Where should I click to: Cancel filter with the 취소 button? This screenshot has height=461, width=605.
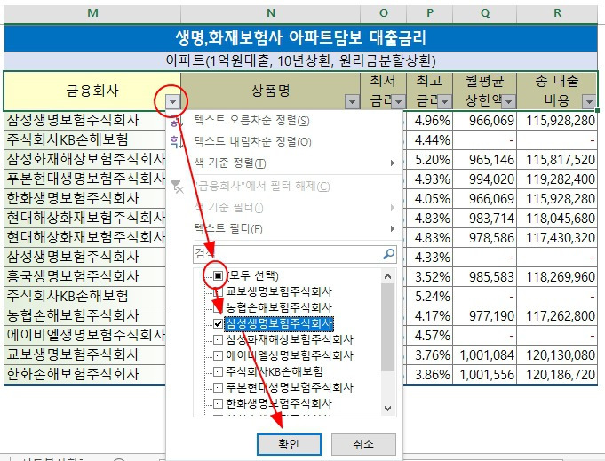point(363,444)
